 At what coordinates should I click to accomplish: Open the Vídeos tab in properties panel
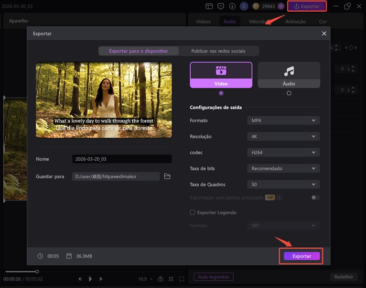point(203,22)
